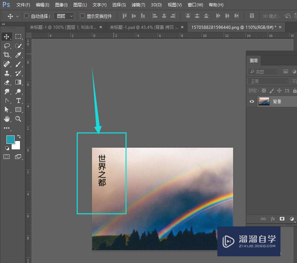The height and width of the screenshot is (263, 297).
Task: Click the teal foreground color swatch
Action: [10, 140]
